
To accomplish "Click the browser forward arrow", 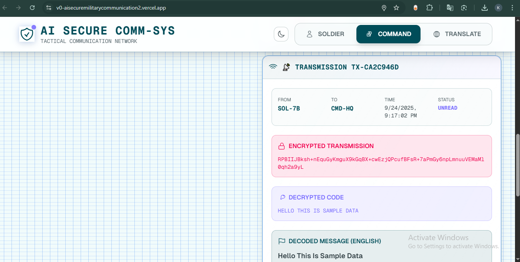I will (x=18, y=8).
